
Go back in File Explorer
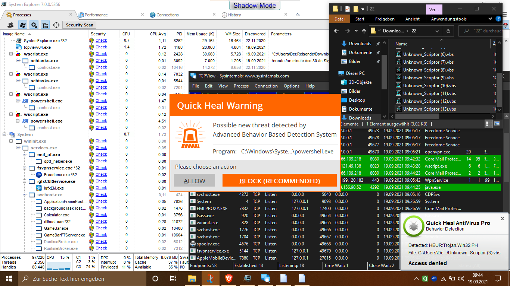336,31
